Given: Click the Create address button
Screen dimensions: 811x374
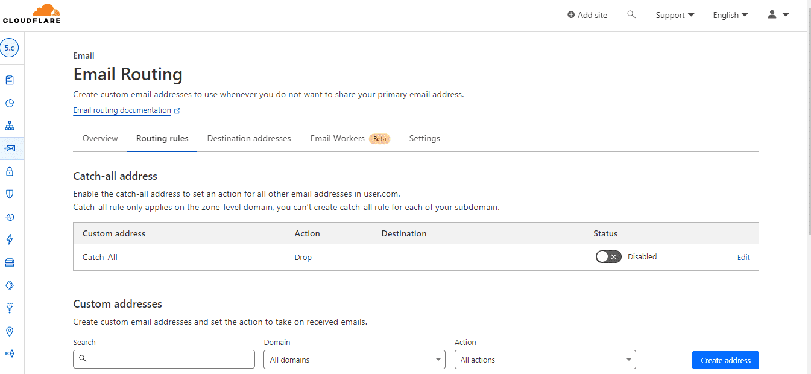Looking at the screenshot, I should [725, 360].
